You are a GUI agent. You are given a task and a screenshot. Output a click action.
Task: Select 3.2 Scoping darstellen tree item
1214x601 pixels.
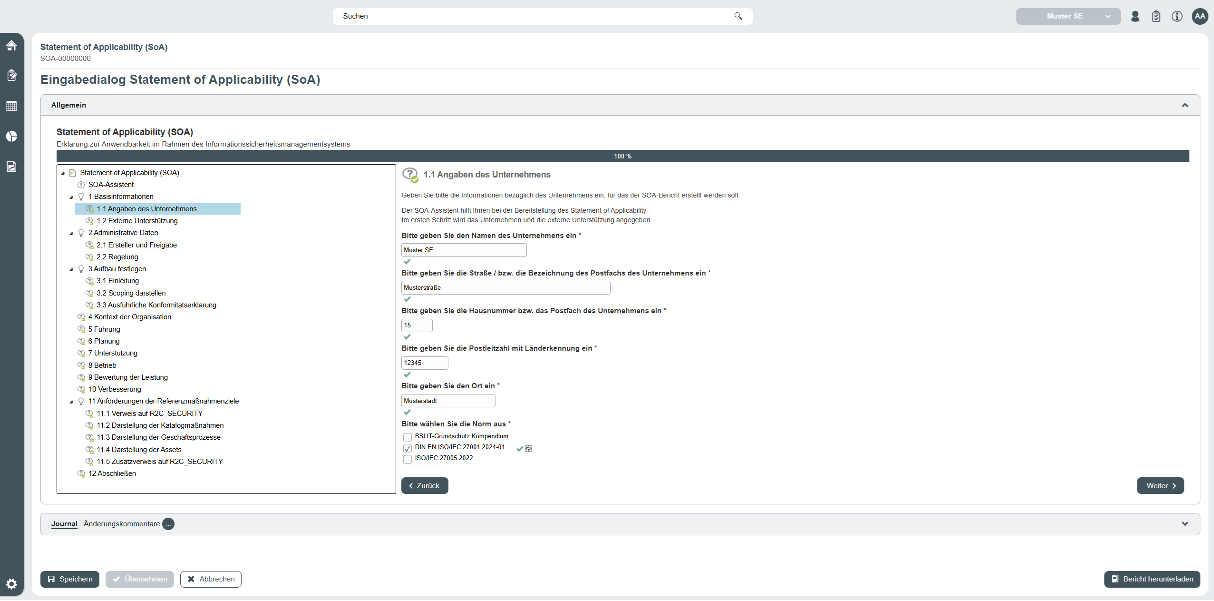click(x=131, y=293)
